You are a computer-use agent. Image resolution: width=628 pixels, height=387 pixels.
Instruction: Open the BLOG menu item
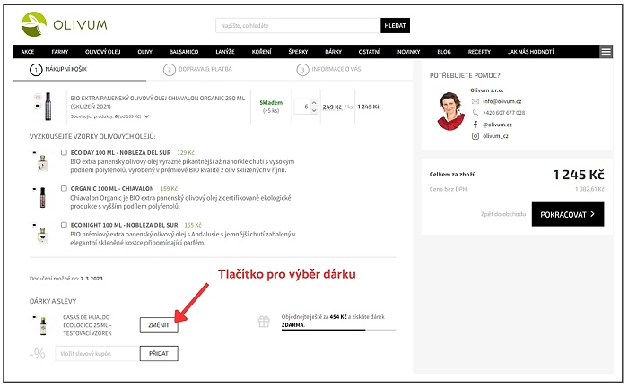pyautogui.click(x=444, y=52)
